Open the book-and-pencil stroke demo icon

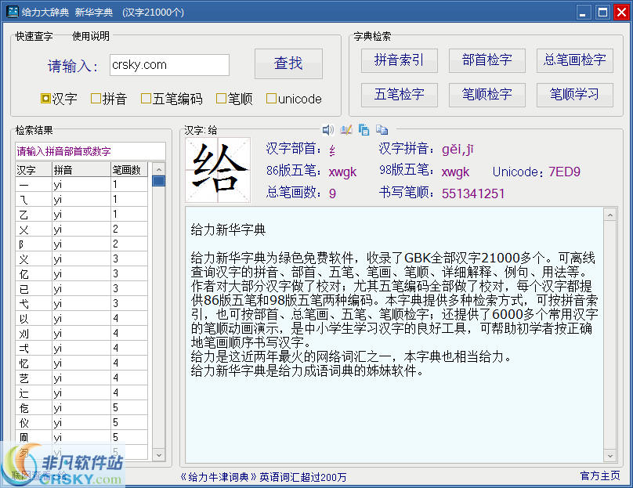pos(346,129)
